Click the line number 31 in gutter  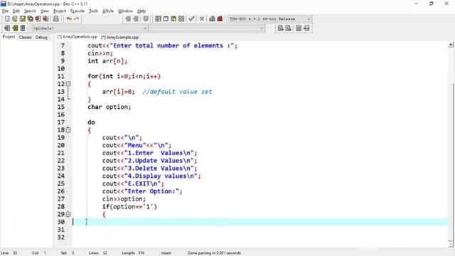pyautogui.click(x=61, y=230)
